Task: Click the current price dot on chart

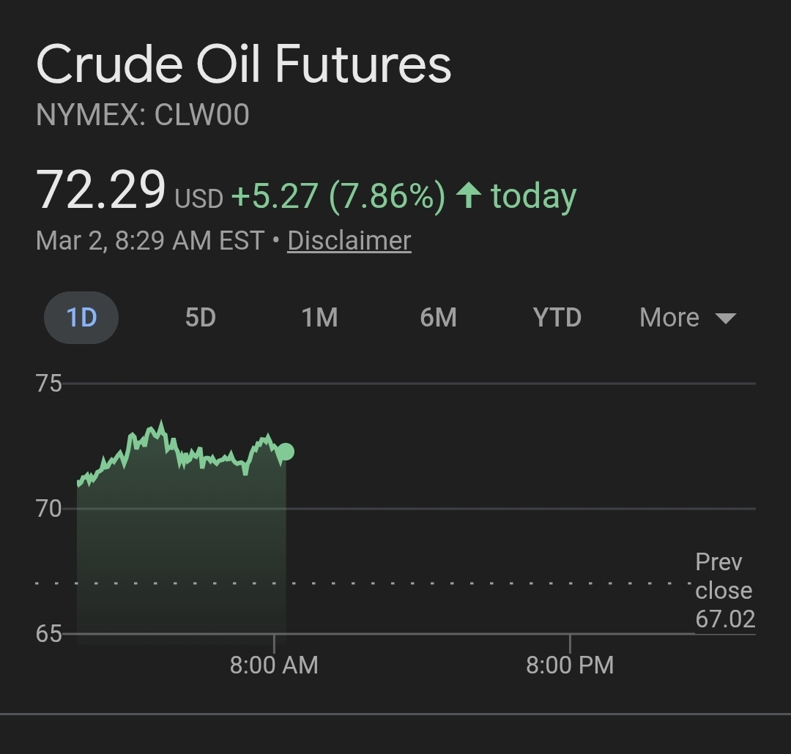Action: tap(286, 452)
